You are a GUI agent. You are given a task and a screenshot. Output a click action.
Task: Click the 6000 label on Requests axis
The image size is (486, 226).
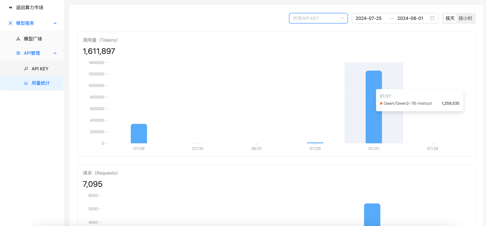93,195
